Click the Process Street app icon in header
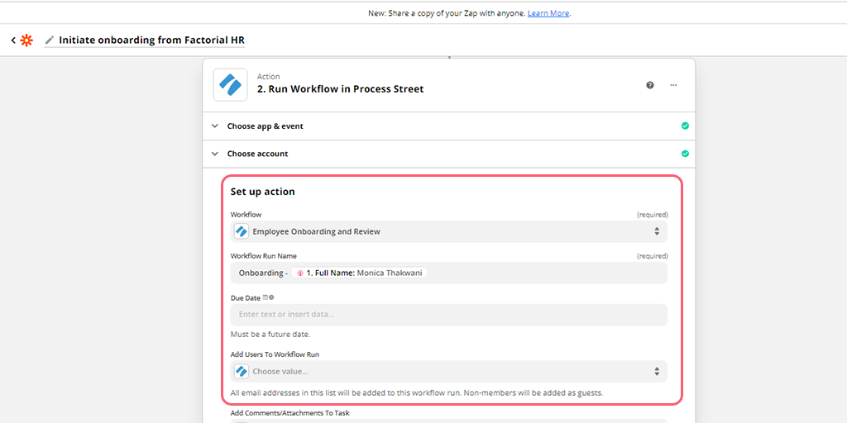This screenshot has height=423, width=847. [230, 85]
